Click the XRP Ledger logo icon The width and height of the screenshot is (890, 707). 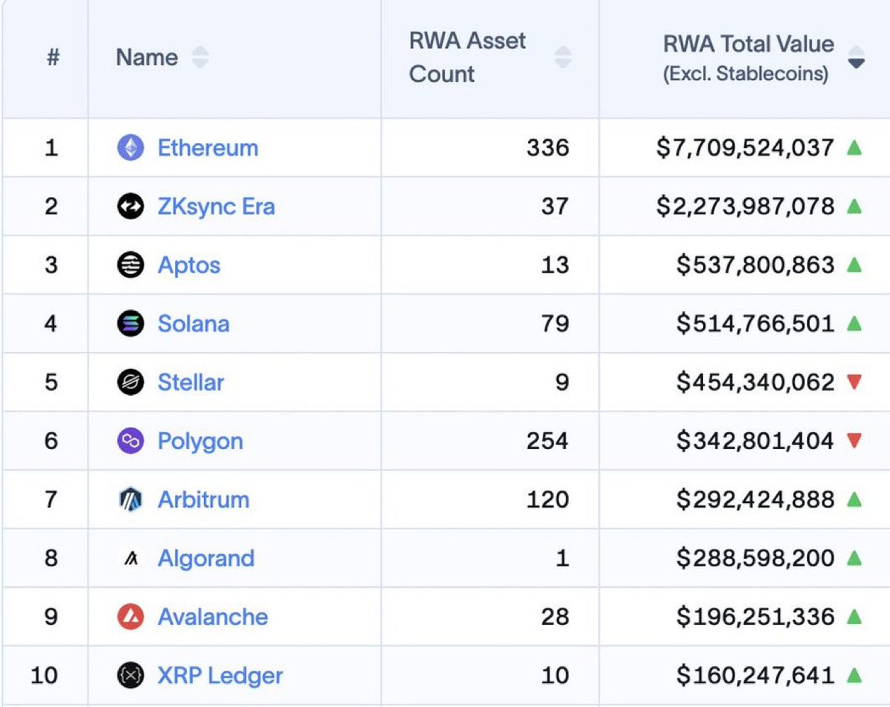click(x=131, y=676)
